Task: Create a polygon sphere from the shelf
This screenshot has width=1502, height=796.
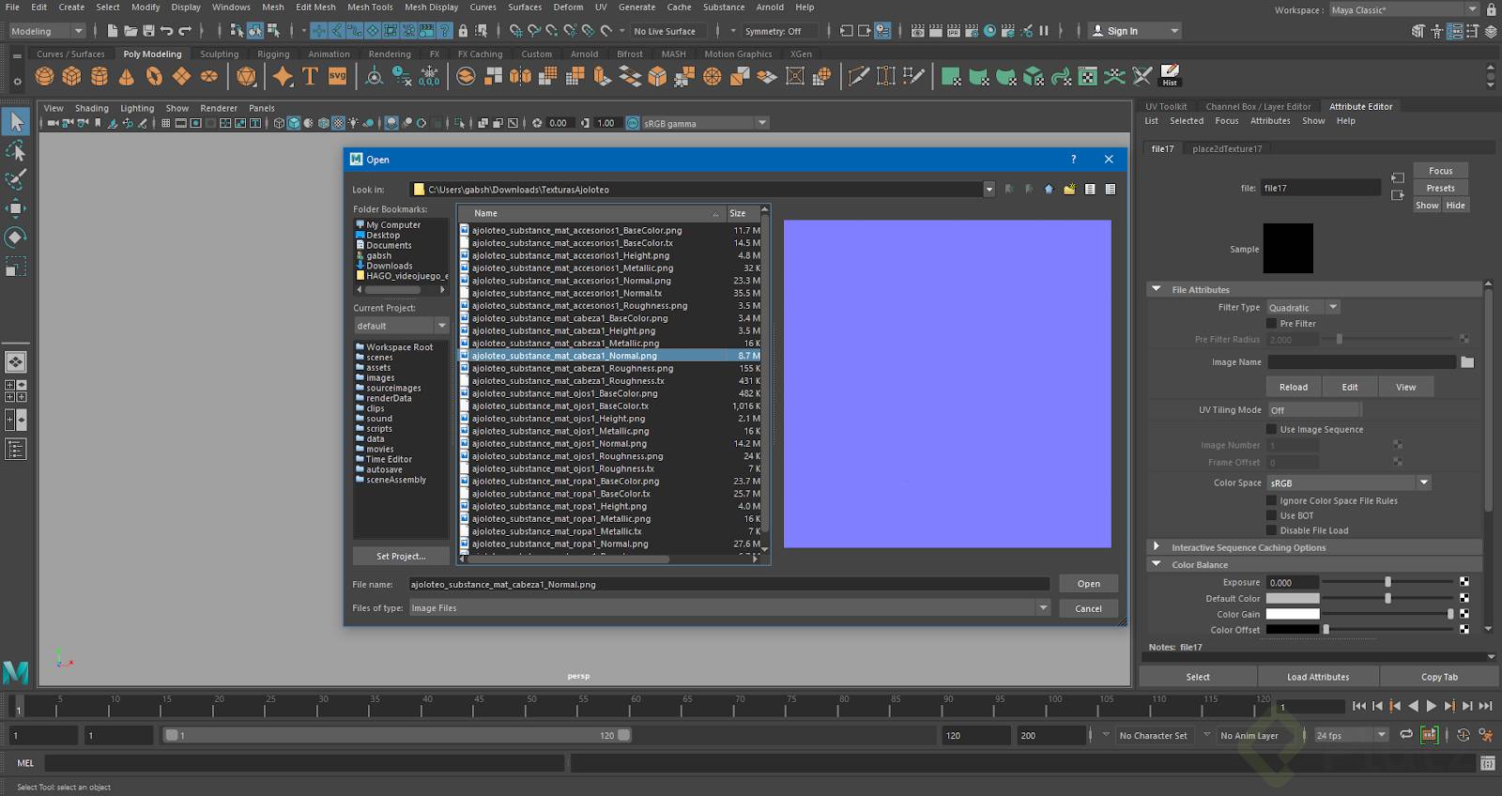Action: (44, 76)
